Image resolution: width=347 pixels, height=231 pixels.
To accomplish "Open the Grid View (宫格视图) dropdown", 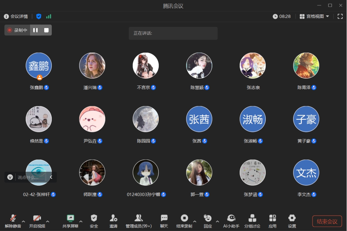I will click(314, 16).
